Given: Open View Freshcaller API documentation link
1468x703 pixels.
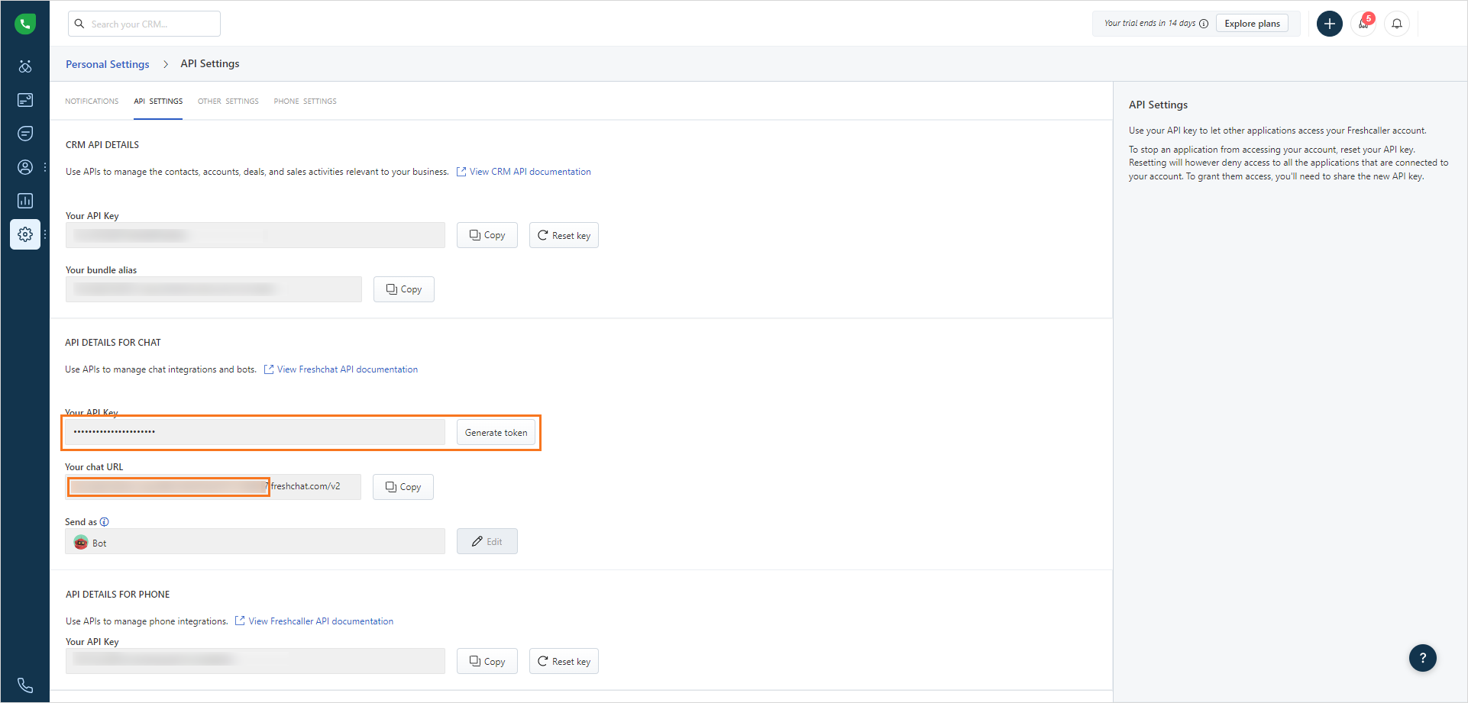Looking at the screenshot, I should pyautogui.click(x=314, y=621).
